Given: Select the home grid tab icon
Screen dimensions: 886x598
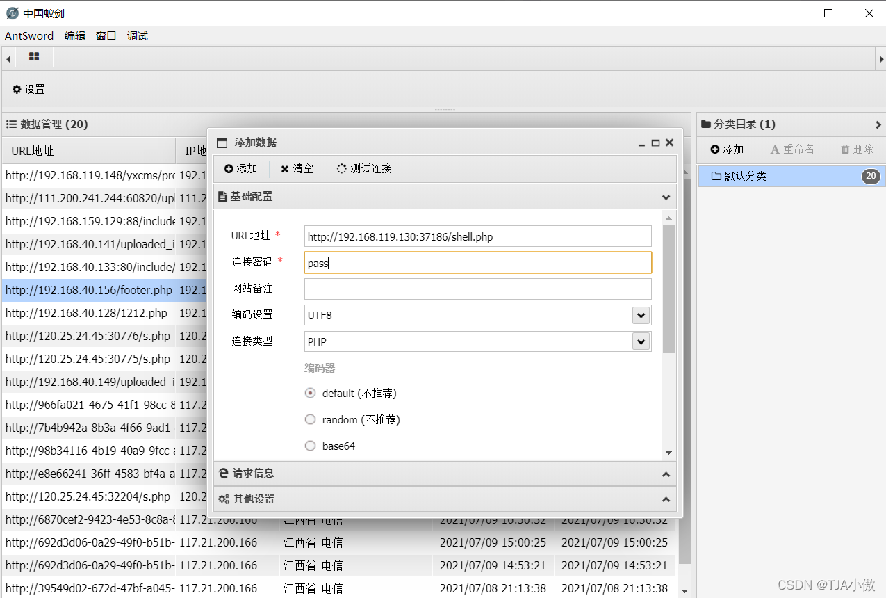Looking at the screenshot, I should tap(34, 57).
